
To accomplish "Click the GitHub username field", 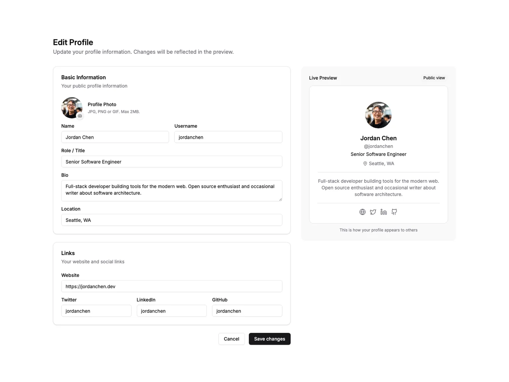I will pos(247,311).
